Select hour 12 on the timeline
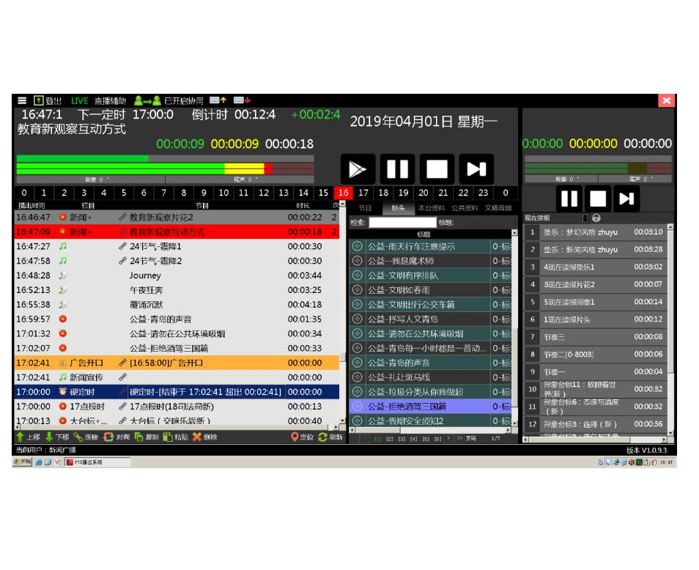Viewport: 699px width, 570px height. 264,193
